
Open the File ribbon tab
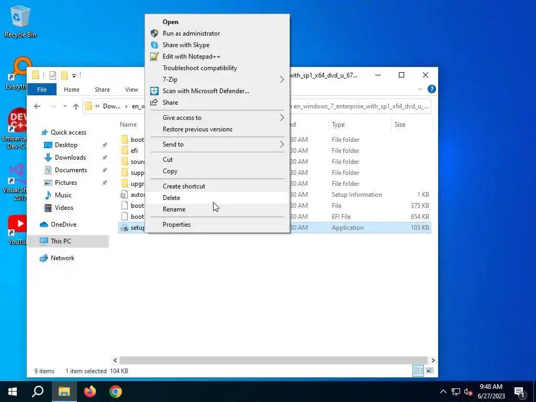click(42, 90)
